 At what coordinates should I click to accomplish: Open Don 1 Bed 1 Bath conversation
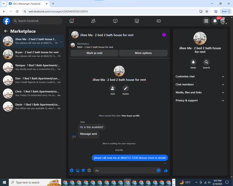[33, 80]
